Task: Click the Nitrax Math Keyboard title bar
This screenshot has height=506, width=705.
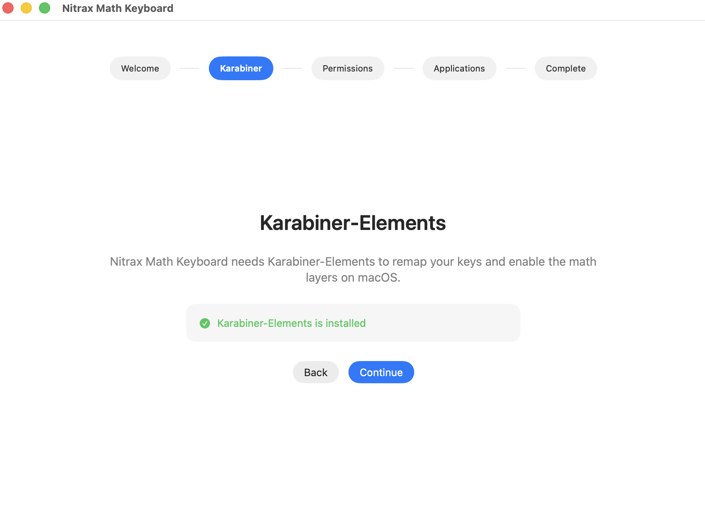Action: coord(118,8)
